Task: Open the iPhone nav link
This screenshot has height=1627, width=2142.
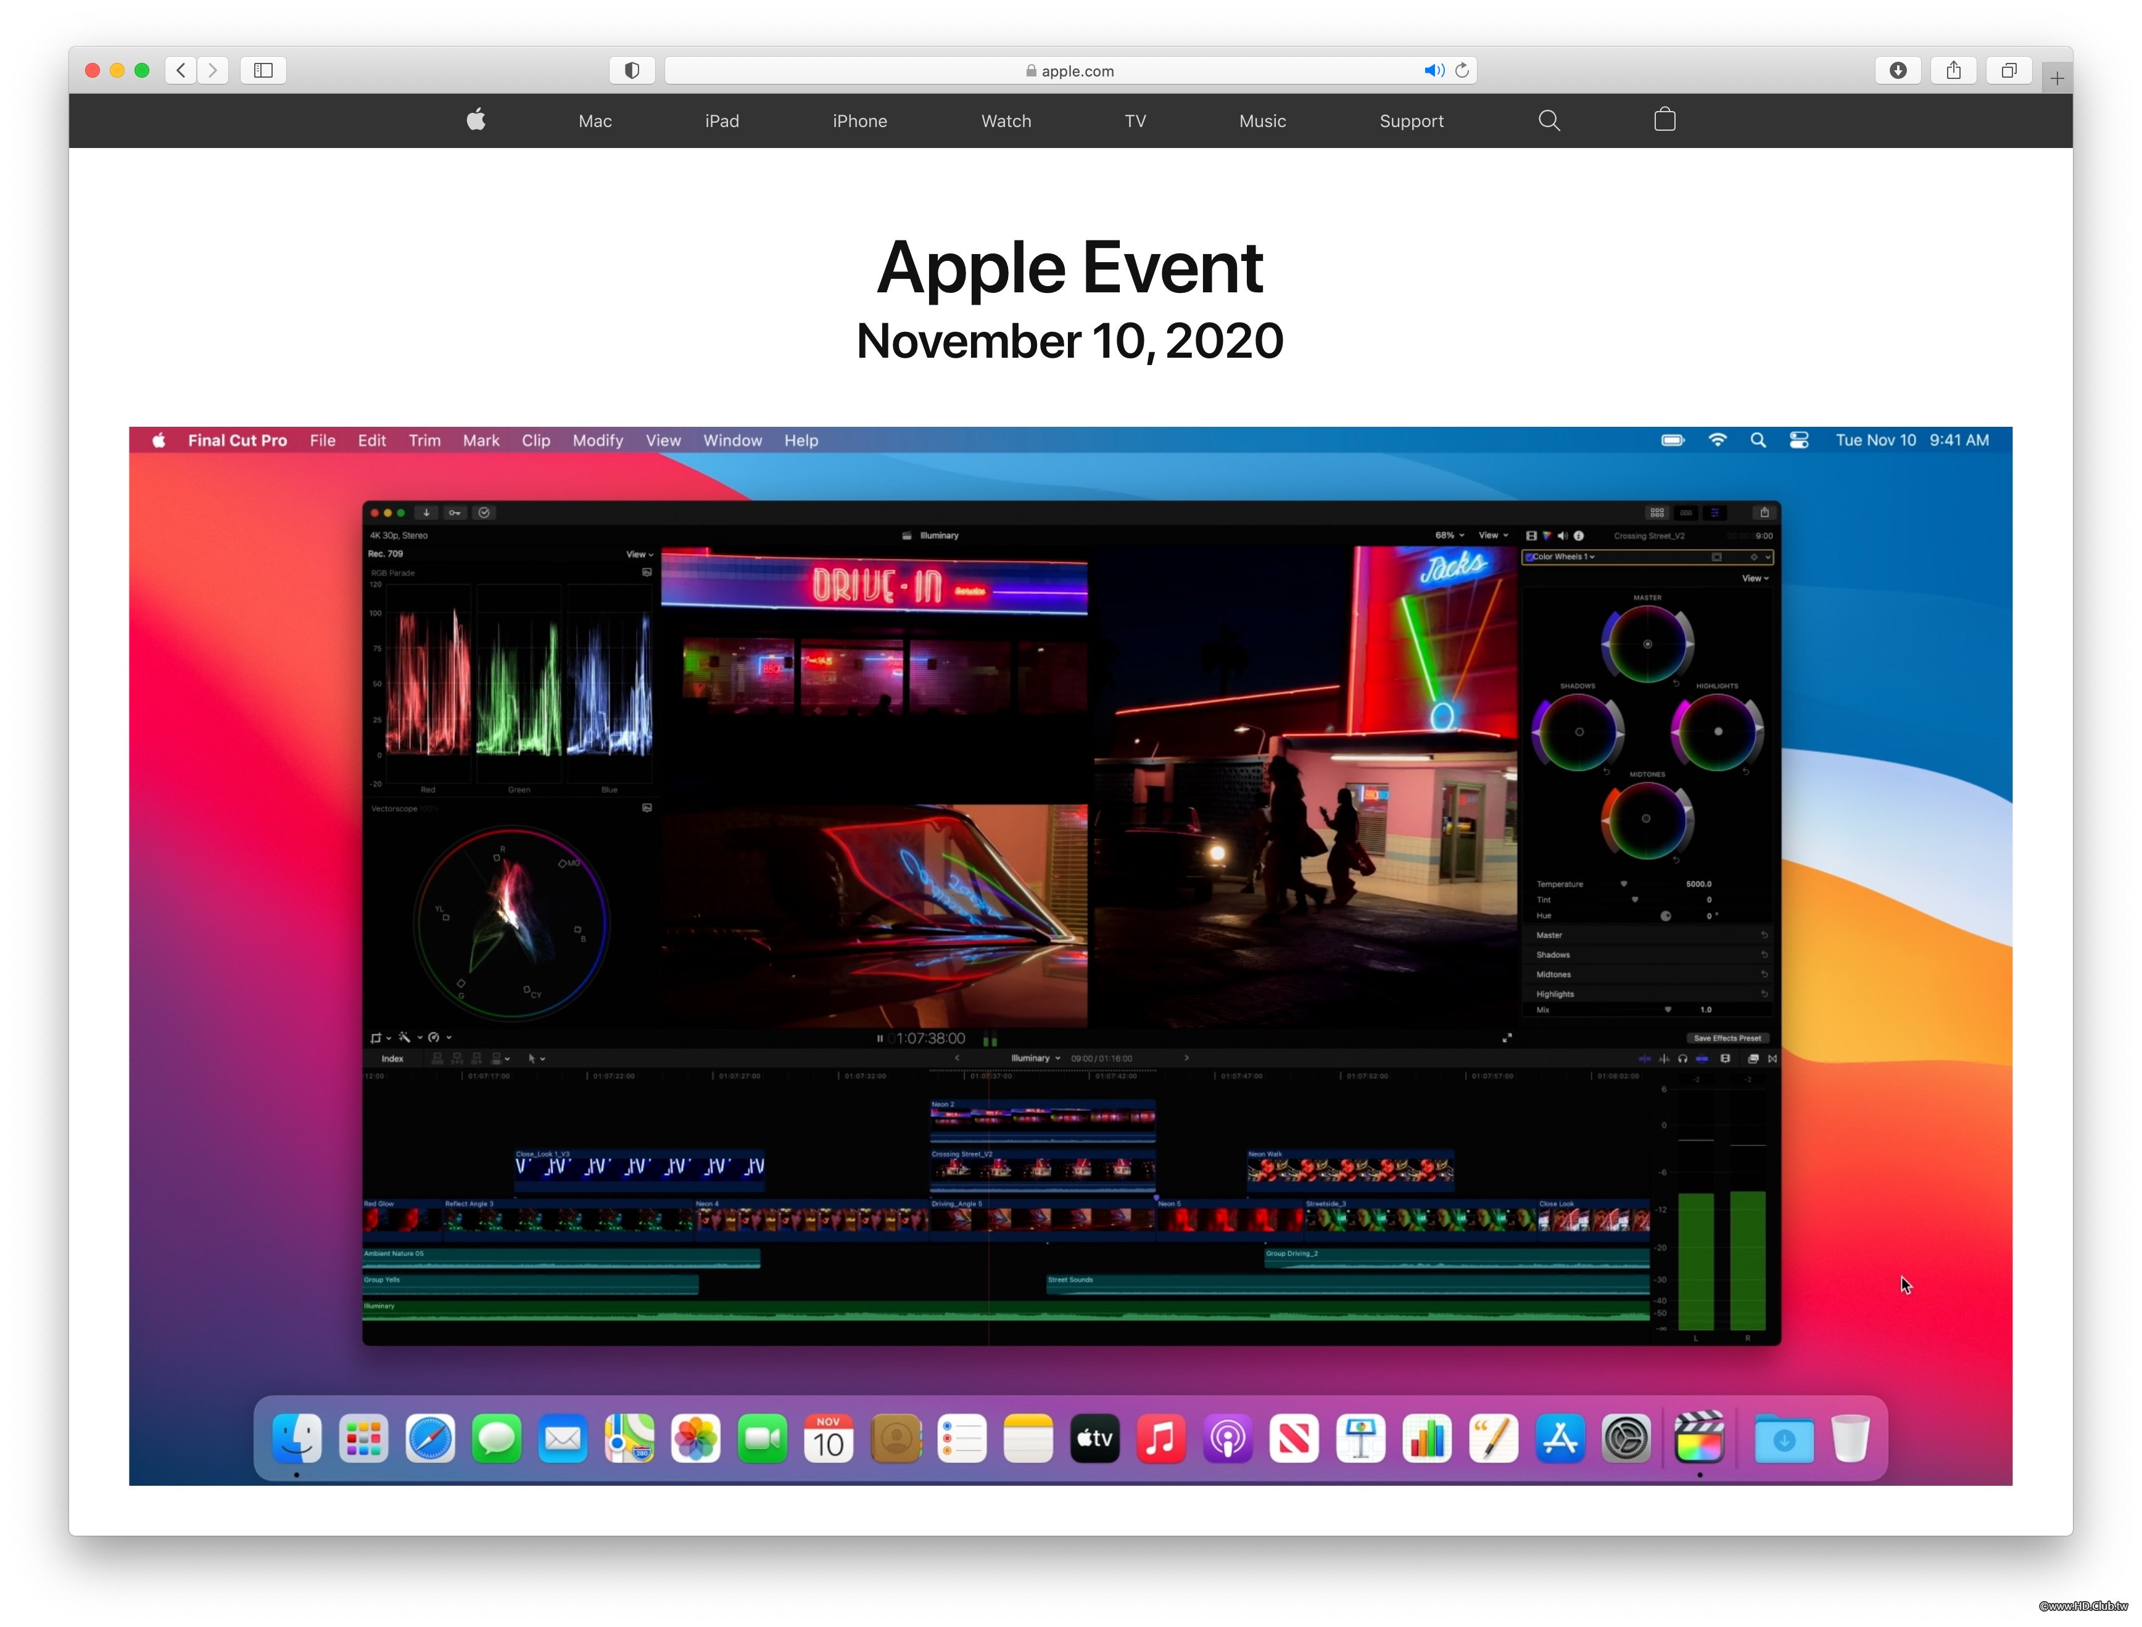Action: pyautogui.click(x=859, y=121)
